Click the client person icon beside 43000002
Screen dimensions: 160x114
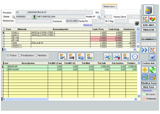(34, 17)
